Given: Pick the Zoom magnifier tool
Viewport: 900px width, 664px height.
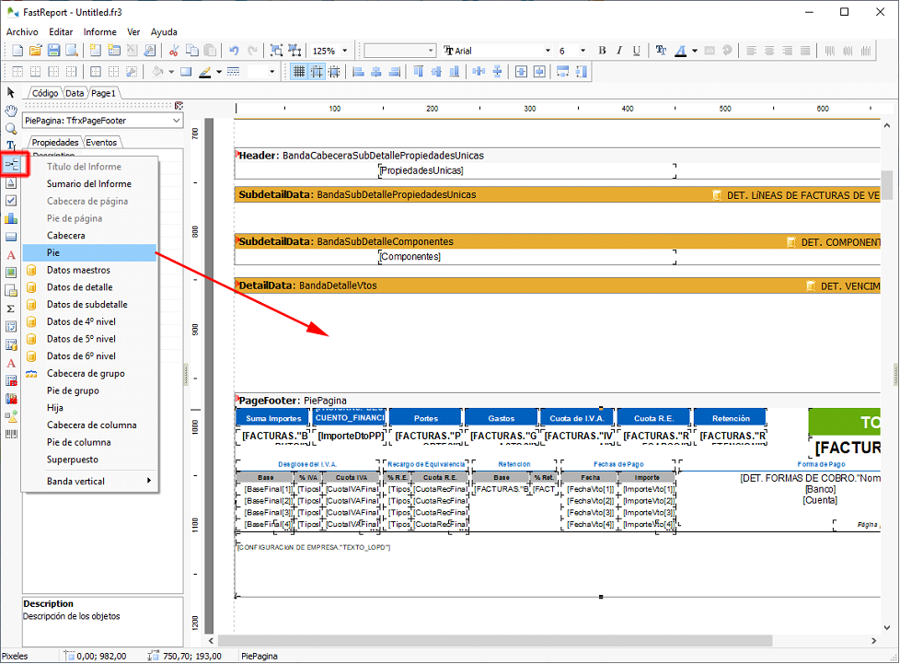Looking at the screenshot, I should point(11,128).
